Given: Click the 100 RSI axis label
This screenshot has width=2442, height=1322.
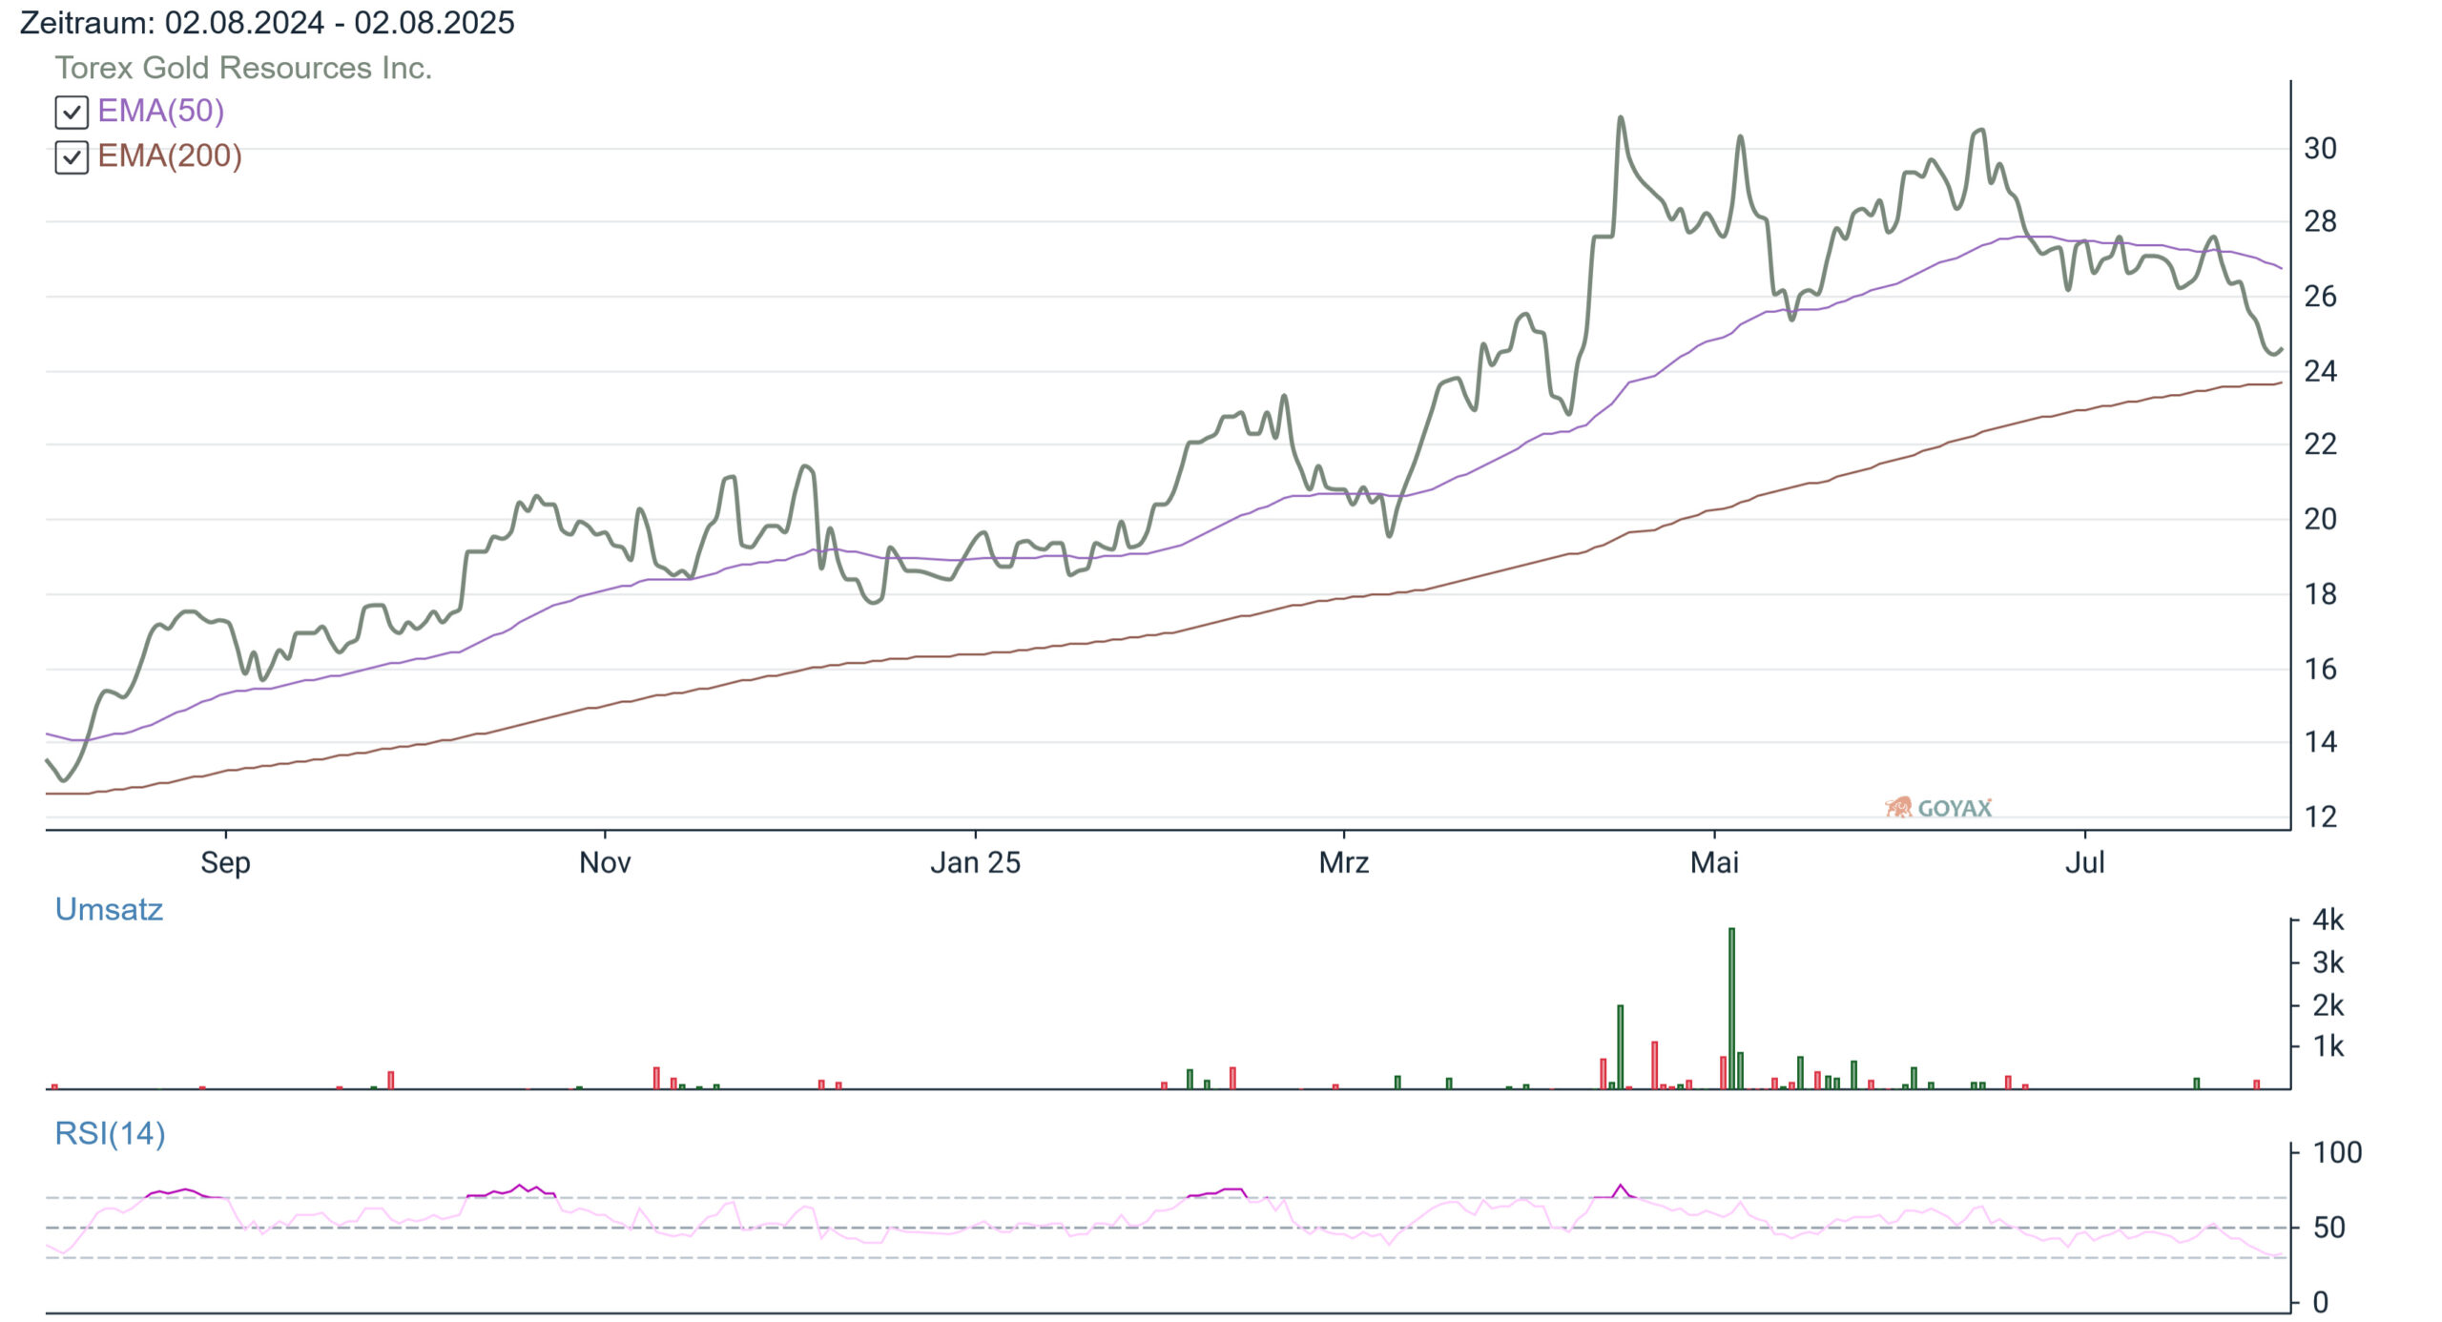Looking at the screenshot, I should pyautogui.click(x=2337, y=1153).
